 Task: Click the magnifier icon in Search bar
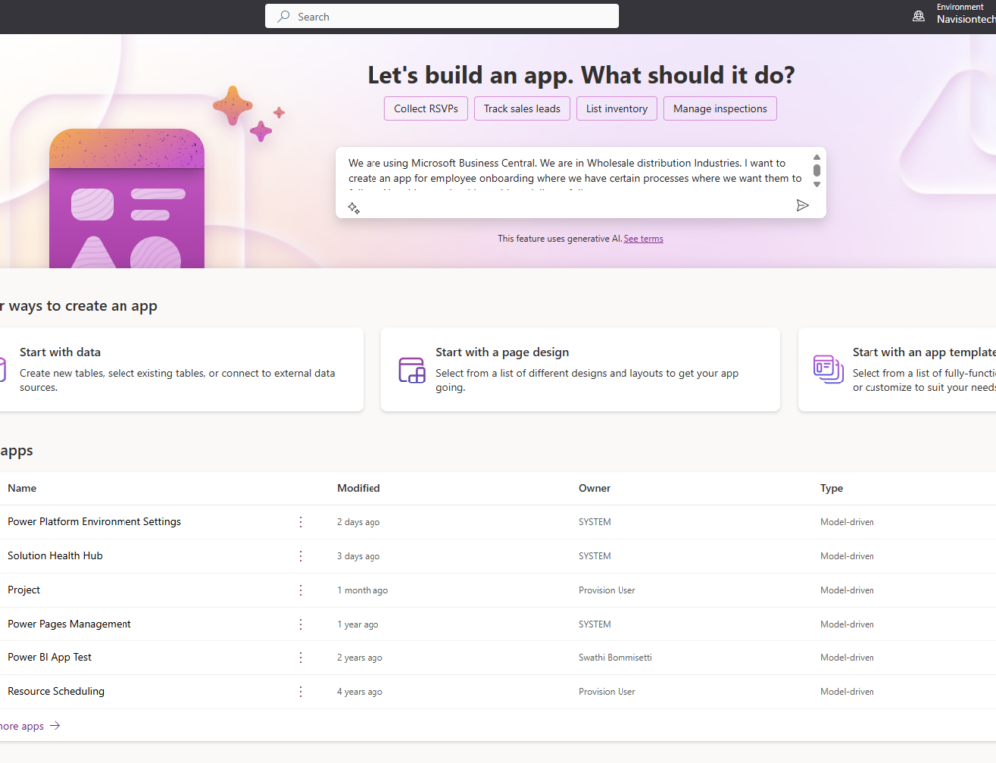(x=284, y=17)
